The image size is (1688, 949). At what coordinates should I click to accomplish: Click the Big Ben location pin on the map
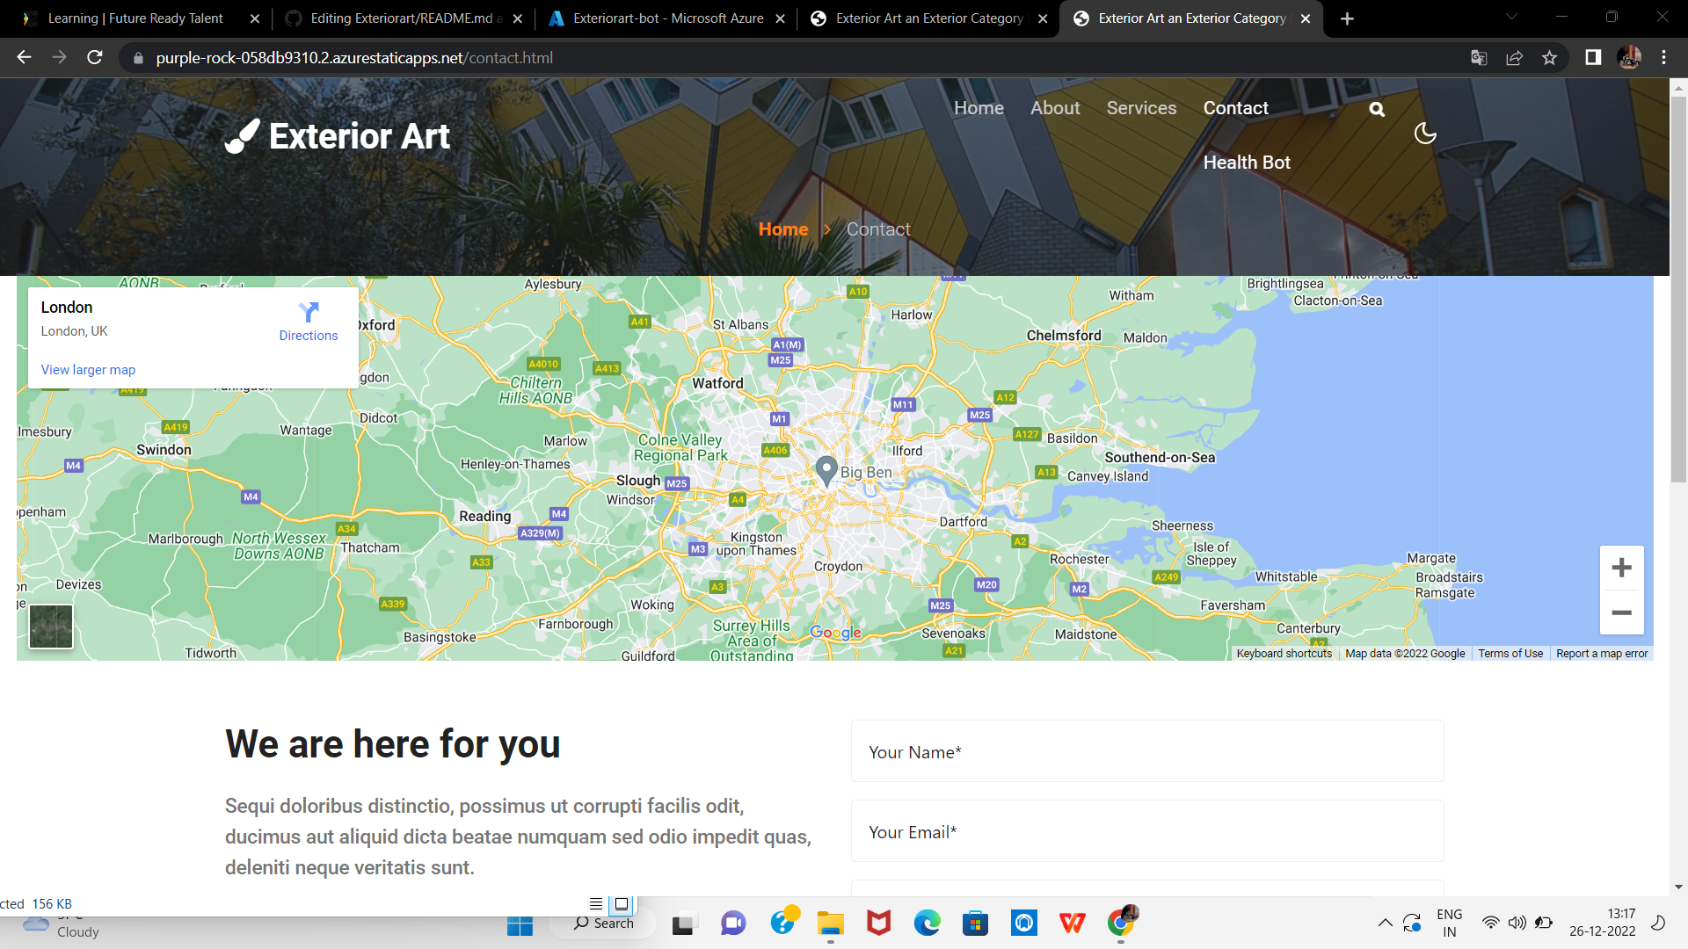826,469
